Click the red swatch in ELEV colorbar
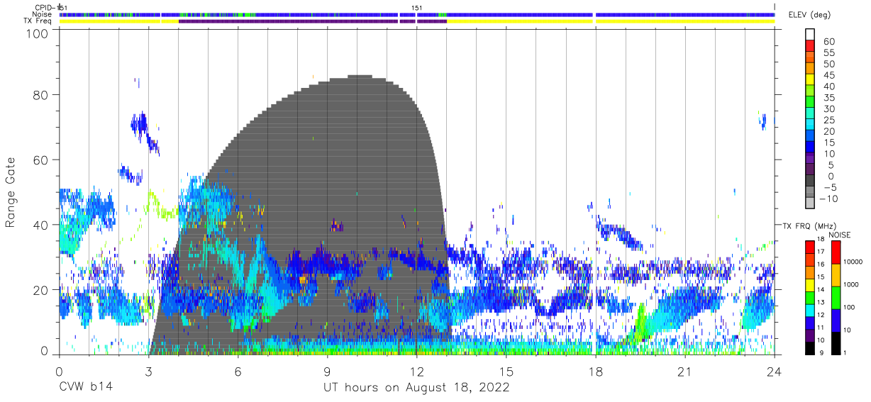The height and width of the screenshot is (402, 871). (x=810, y=45)
